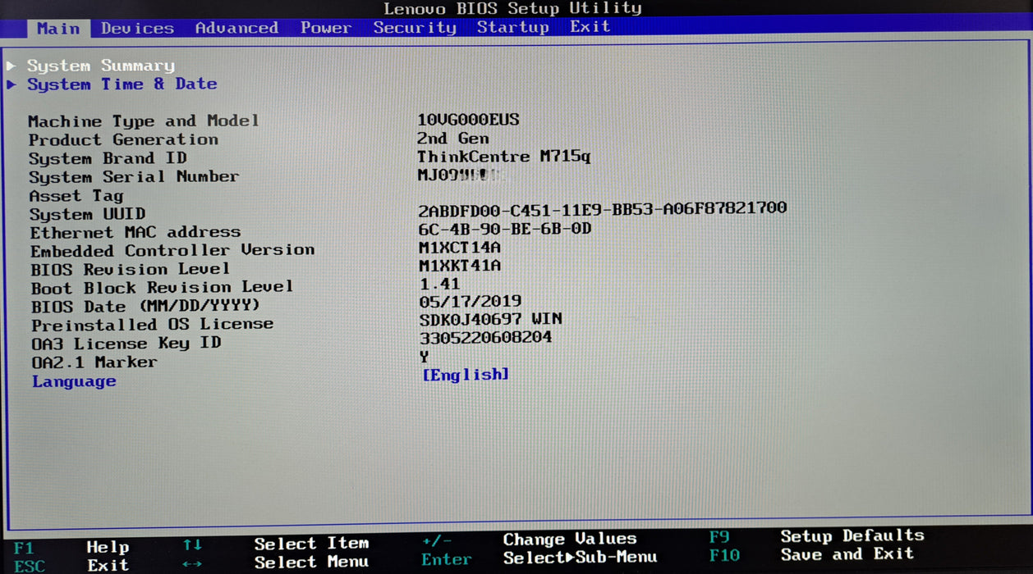
Task: Select BIOS date 05/17/2019
Action: (470, 302)
